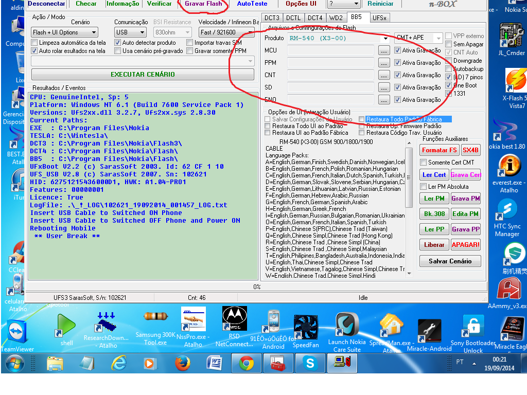Image resolution: width=527 pixels, height=395 pixels.
Task: Switch to UFSx tab
Action: tap(379, 18)
